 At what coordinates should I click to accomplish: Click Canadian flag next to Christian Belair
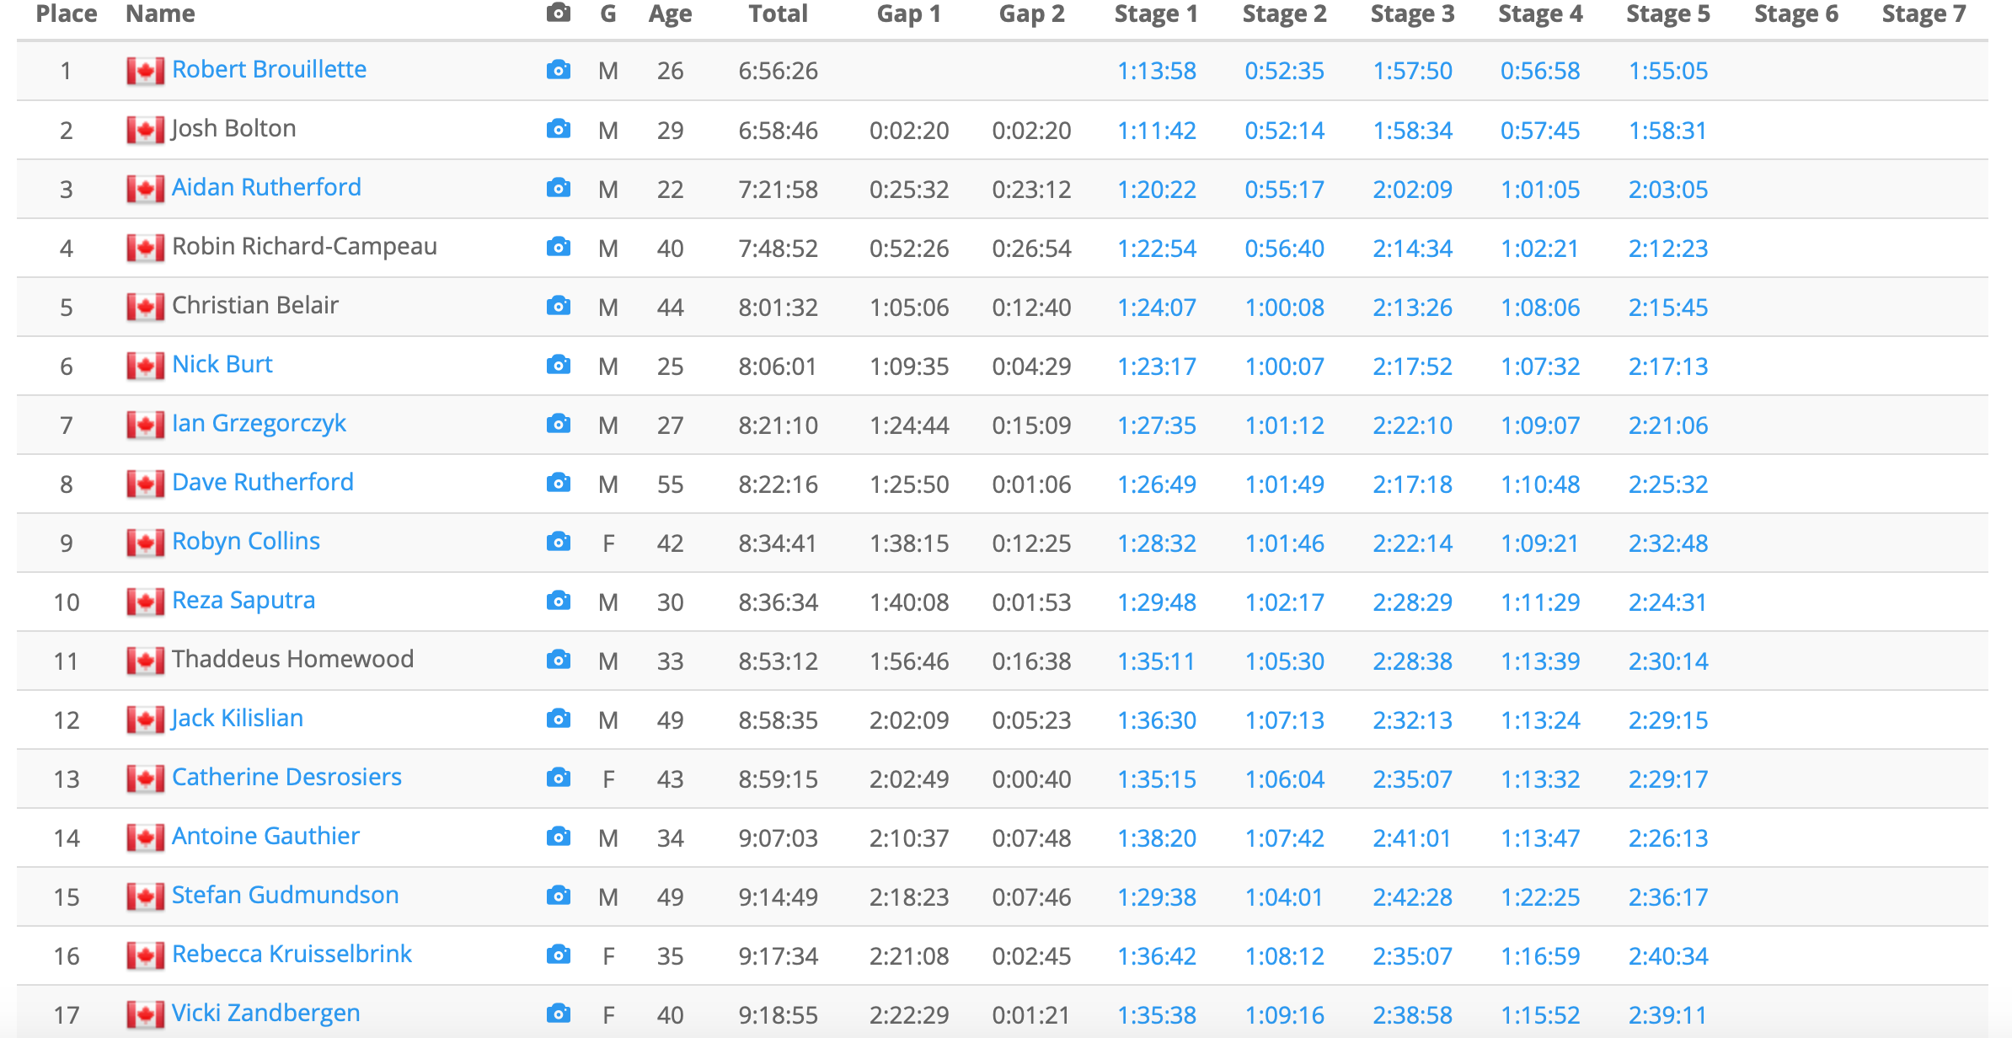pos(145,307)
